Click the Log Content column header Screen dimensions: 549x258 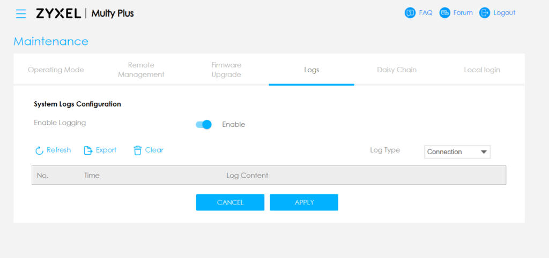pyautogui.click(x=247, y=176)
